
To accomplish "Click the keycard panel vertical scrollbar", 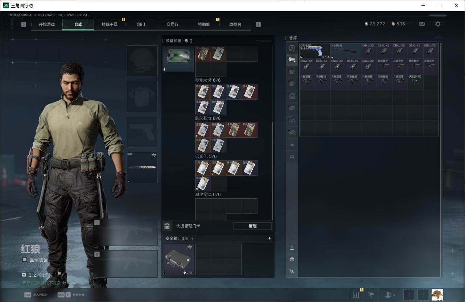I will point(273,171).
